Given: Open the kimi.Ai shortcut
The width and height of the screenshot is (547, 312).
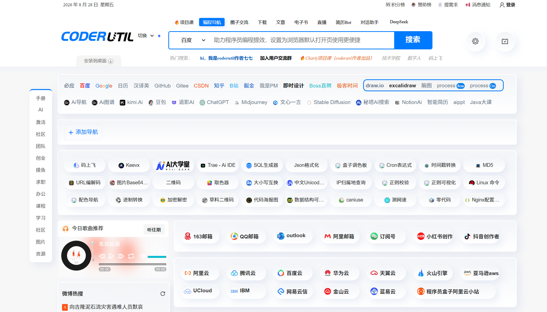Looking at the screenshot, I should pos(131,102).
